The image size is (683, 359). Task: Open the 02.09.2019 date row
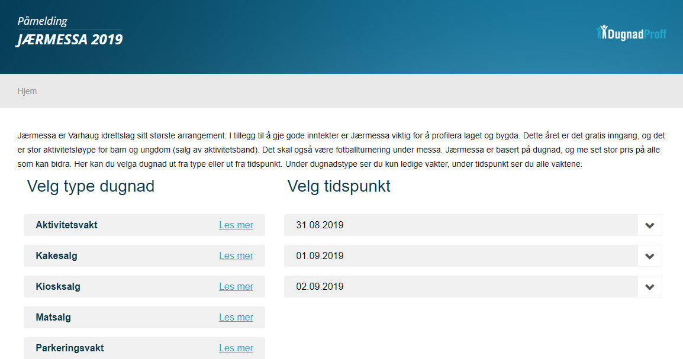point(320,287)
